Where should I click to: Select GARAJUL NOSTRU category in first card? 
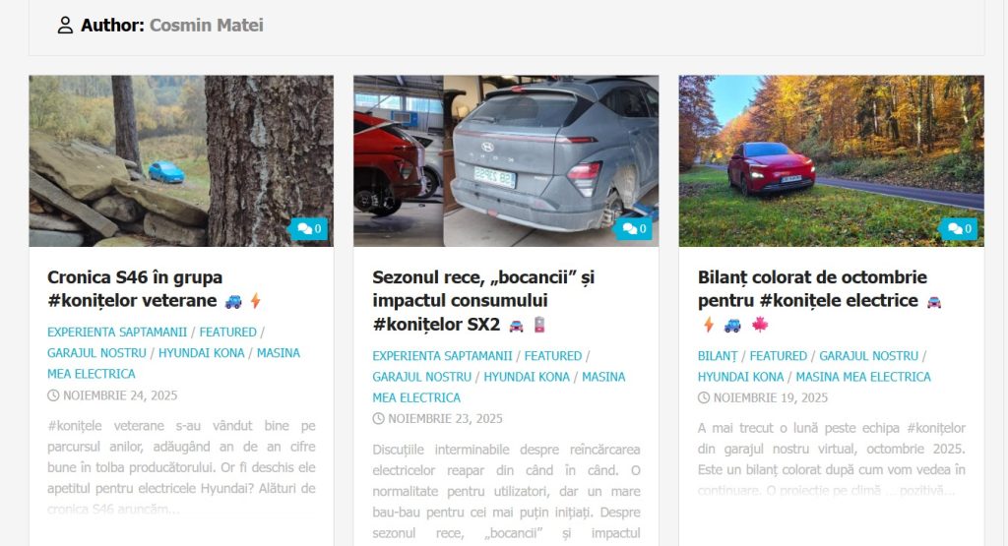(x=96, y=353)
